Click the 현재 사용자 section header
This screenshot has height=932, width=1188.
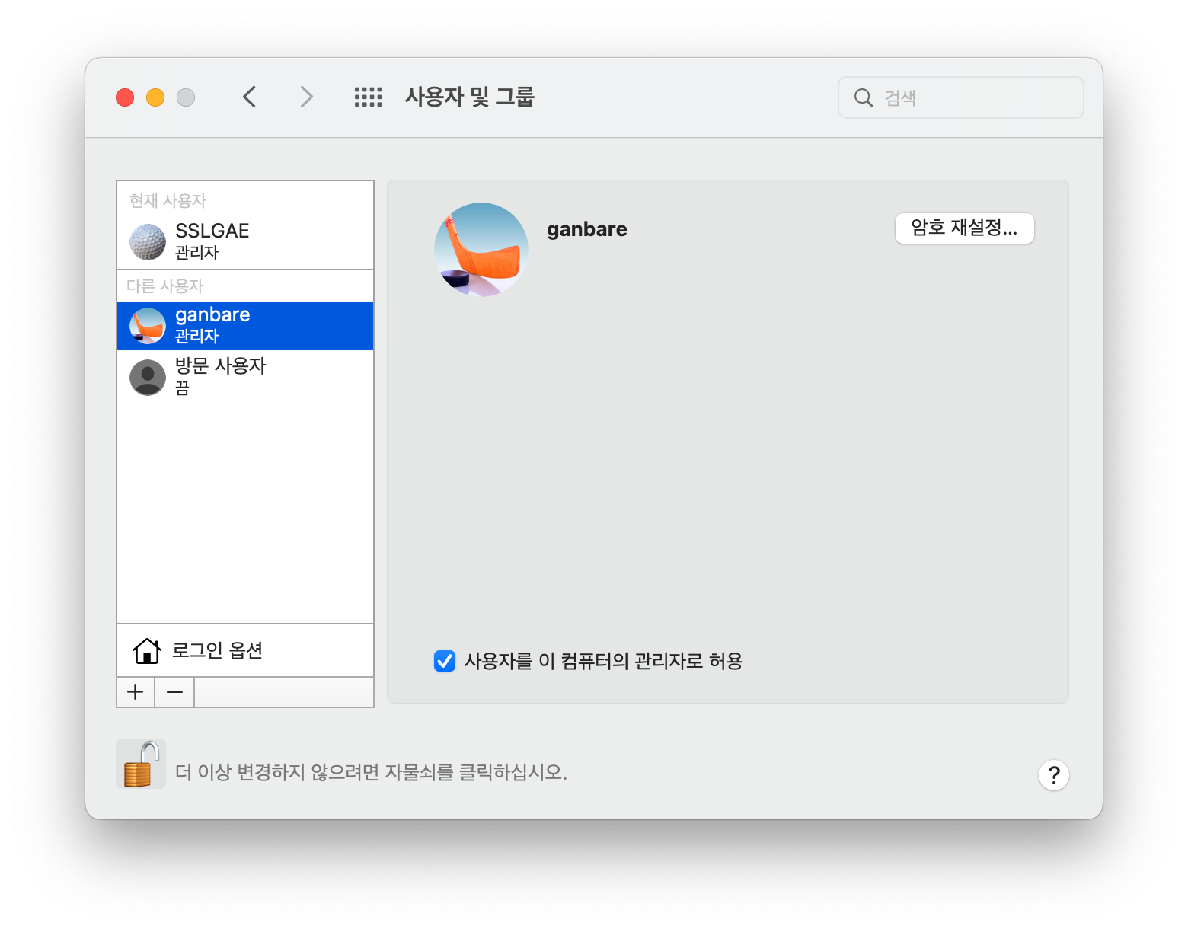click(x=168, y=200)
